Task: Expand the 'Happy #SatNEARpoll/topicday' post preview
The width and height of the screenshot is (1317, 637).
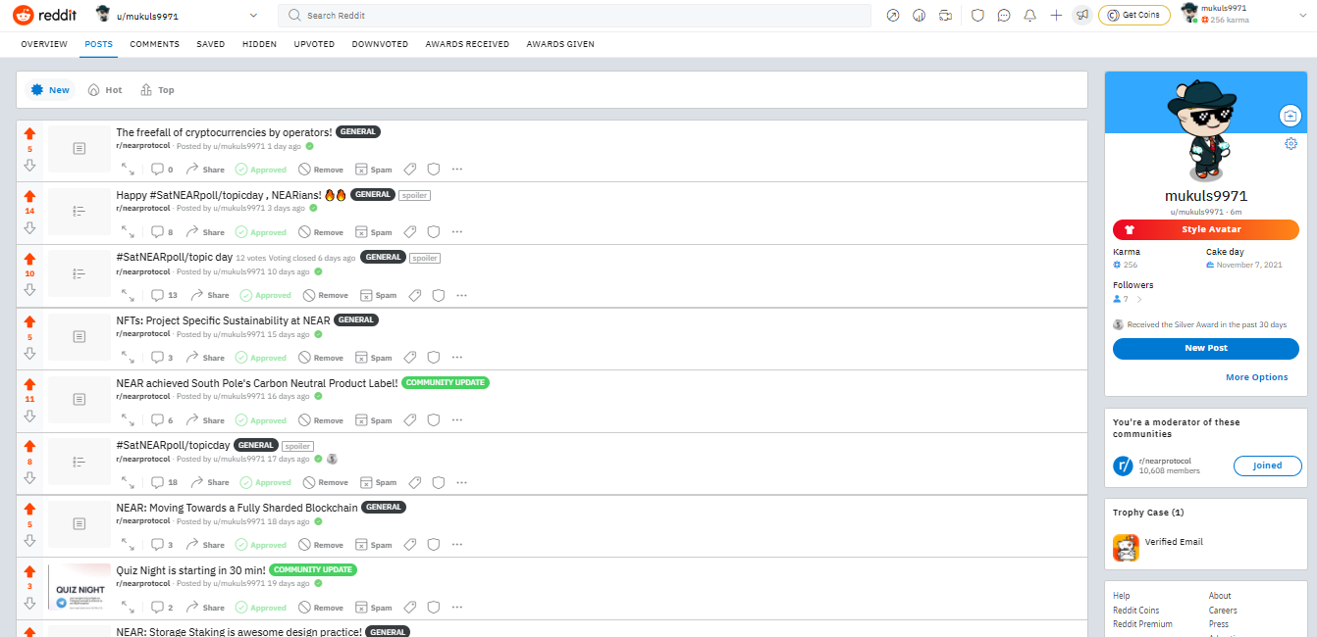Action: coord(129,232)
